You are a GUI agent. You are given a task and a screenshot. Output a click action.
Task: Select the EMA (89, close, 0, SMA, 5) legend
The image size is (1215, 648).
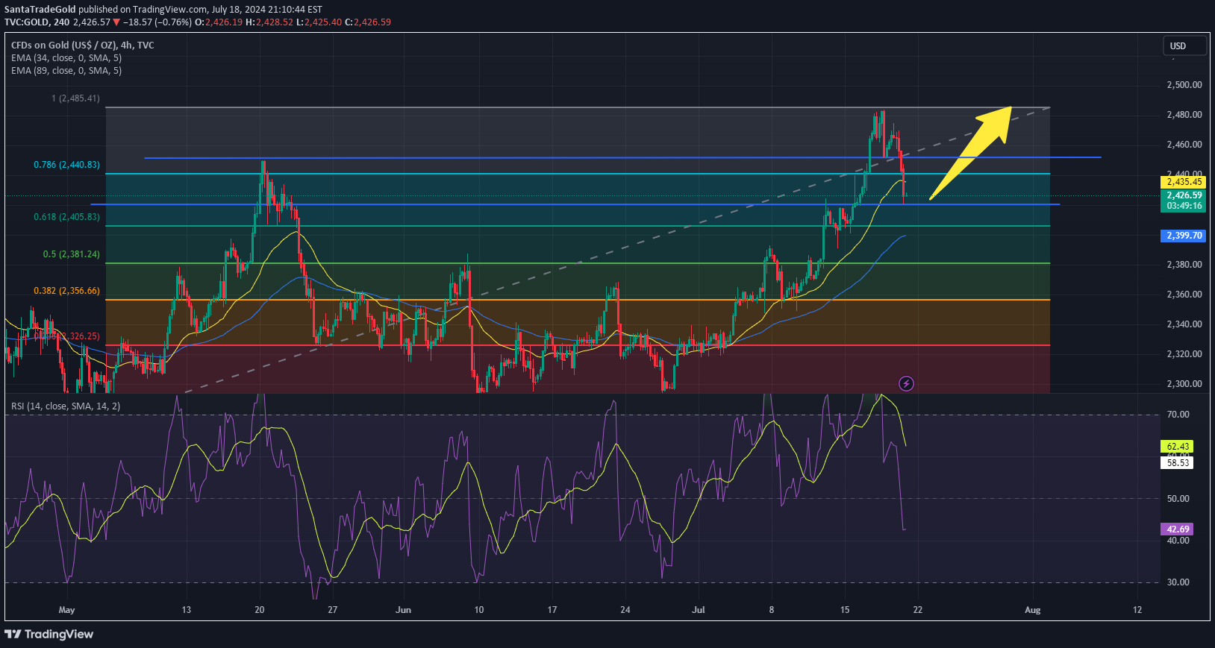click(66, 70)
